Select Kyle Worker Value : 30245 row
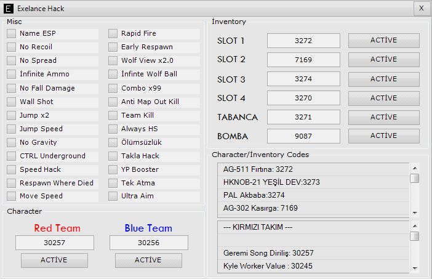This screenshot has height=279, width=432. (313, 266)
